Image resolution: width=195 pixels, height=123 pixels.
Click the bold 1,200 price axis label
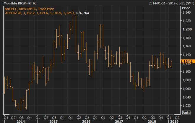(x=187, y=29)
